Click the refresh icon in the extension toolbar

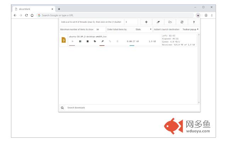[x=182, y=22]
